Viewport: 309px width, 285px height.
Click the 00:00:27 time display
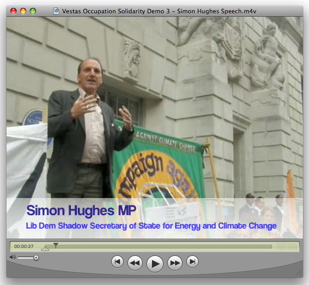tap(24, 247)
